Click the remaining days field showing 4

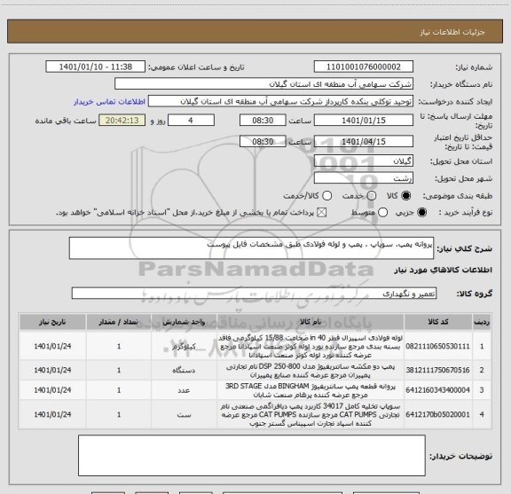[191, 121]
